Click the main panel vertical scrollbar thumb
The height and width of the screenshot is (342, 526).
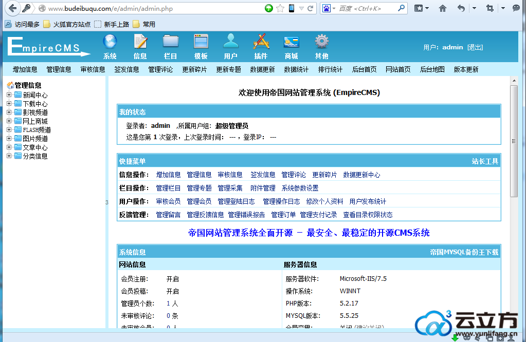point(514,141)
